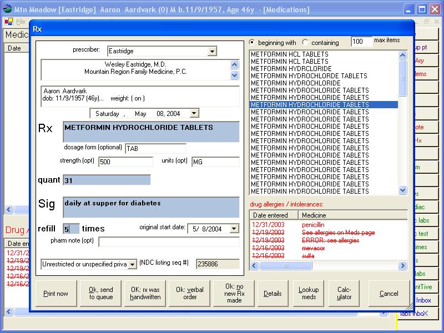
Task: Click scroll-up arrow in the prescriber address box
Action: click(x=235, y=64)
